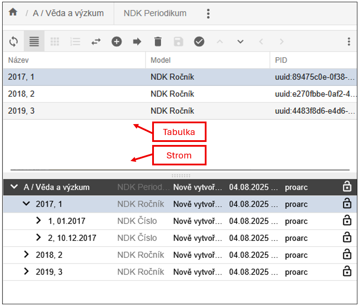This screenshot has width=360, height=306.
Task: Collapse the 2017, 1 tree node
Action: pos(27,204)
